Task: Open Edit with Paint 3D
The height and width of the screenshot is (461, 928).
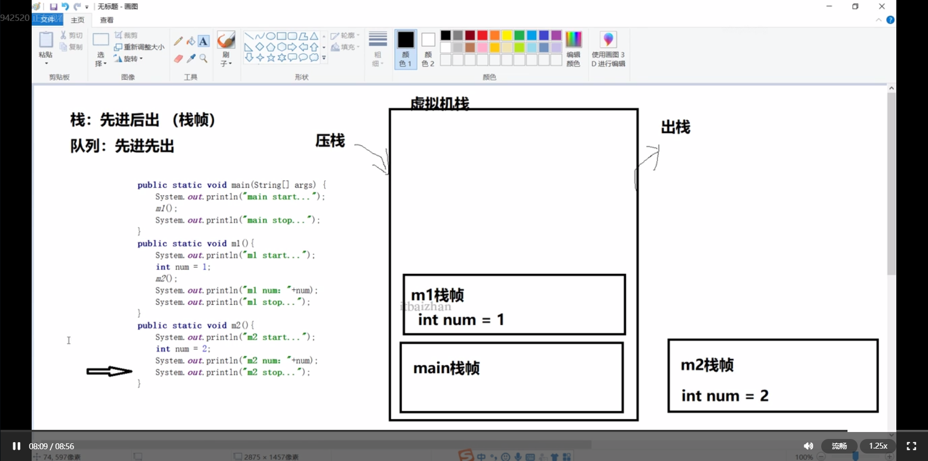Action: click(608, 49)
